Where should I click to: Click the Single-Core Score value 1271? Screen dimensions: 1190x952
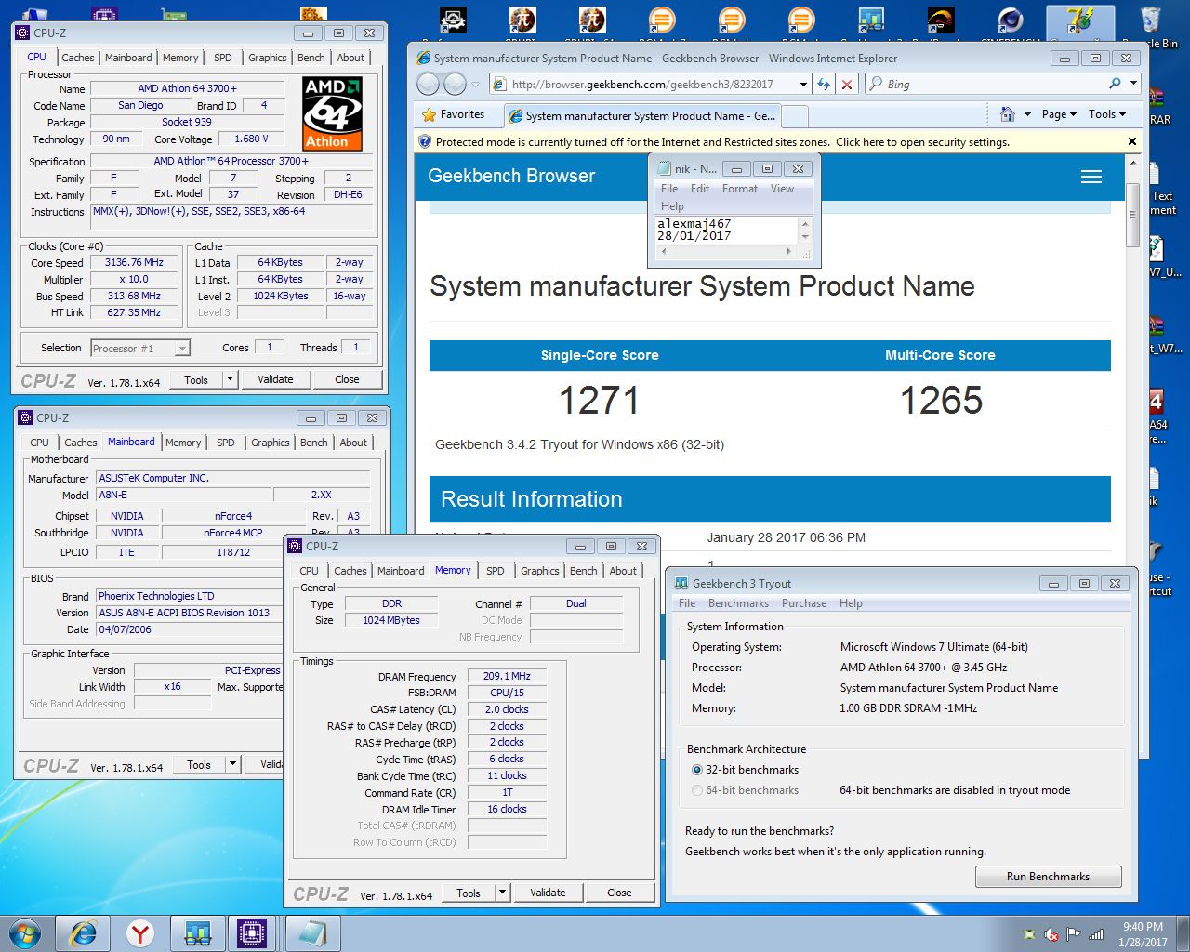tap(600, 401)
